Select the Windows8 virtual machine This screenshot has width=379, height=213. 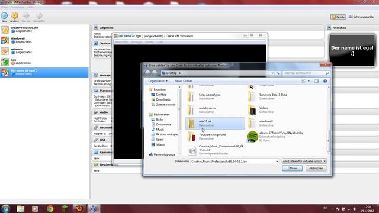pyautogui.click(x=44, y=40)
